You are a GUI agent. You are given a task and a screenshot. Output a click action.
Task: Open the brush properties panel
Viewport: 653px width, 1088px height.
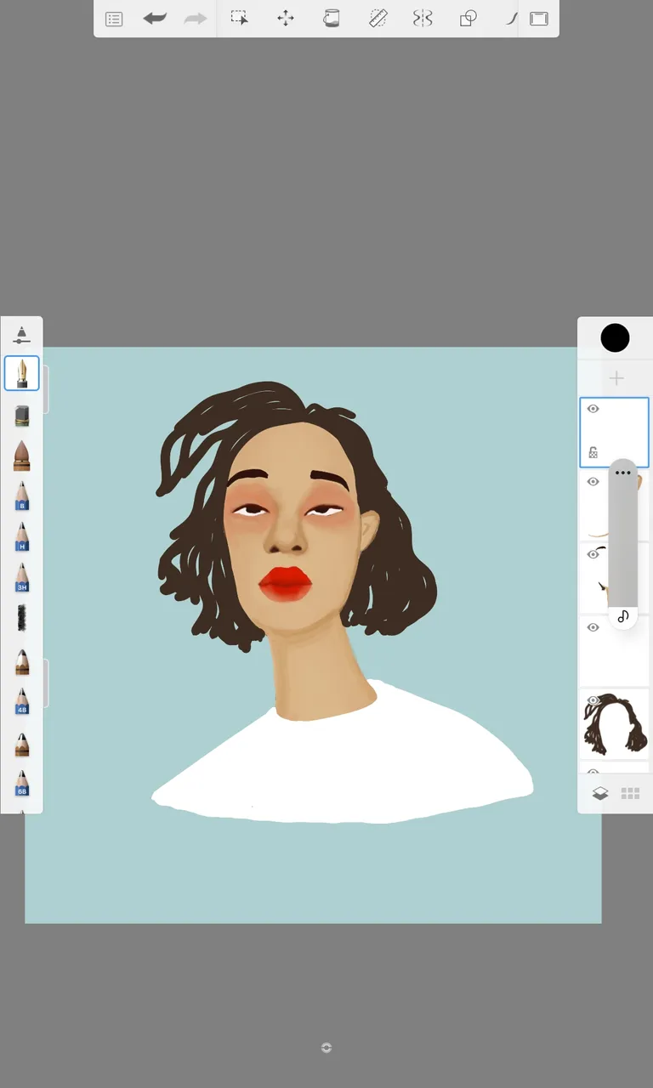click(22, 334)
